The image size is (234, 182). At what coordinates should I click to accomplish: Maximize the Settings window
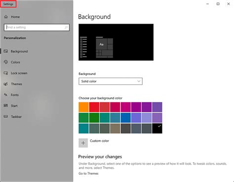218,4
